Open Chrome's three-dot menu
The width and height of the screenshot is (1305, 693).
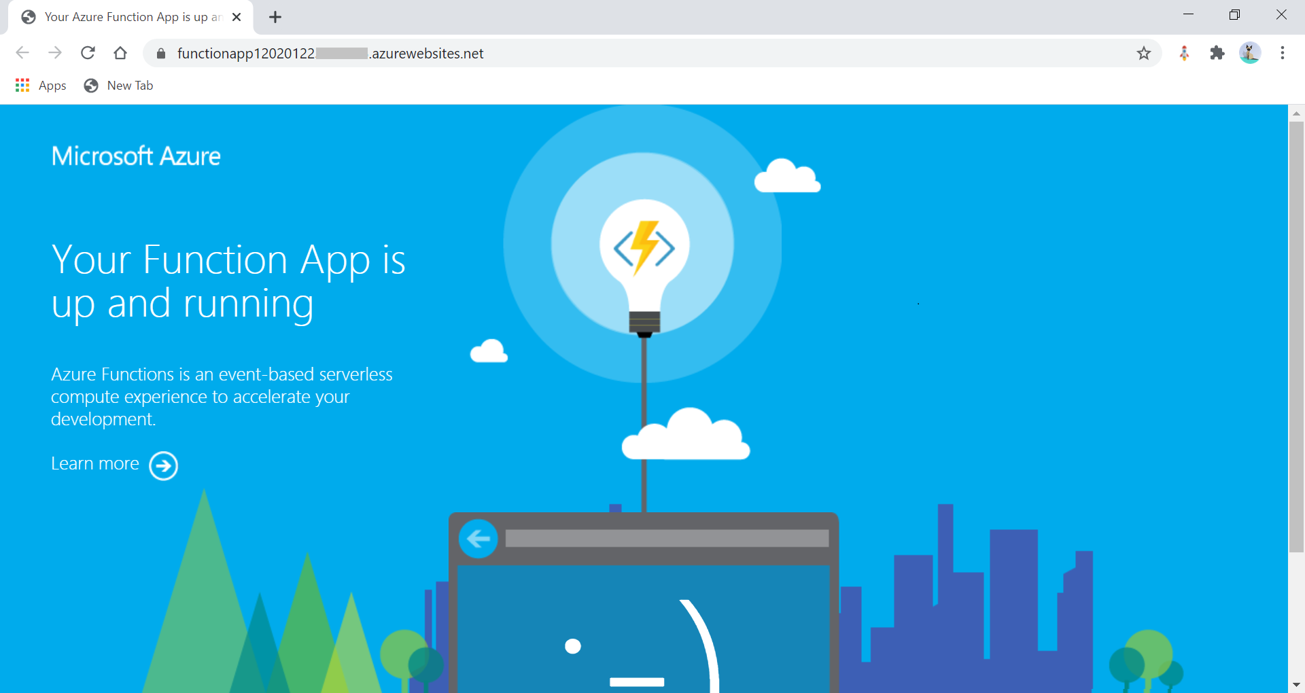click(1283, 53)
